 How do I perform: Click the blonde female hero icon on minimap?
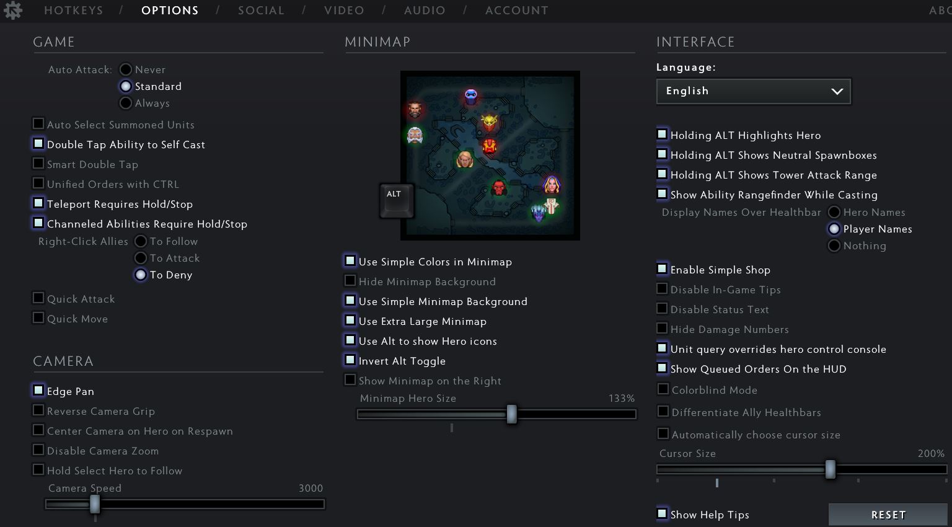pos(551,185)
